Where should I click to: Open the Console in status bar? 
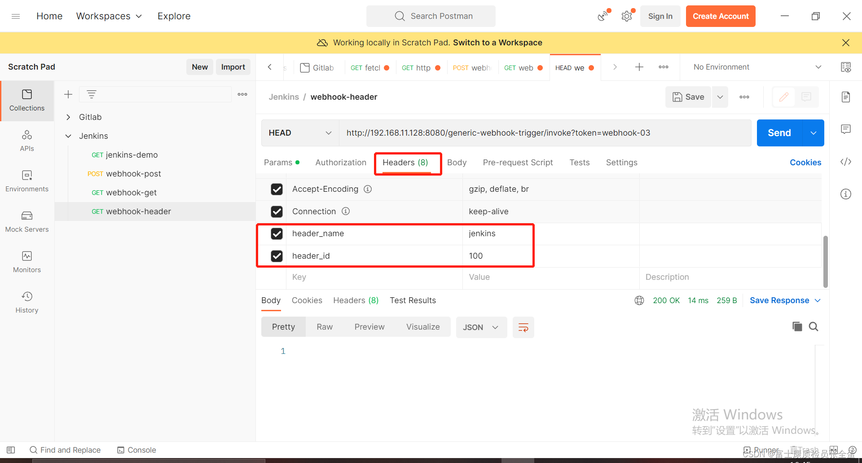136,450
